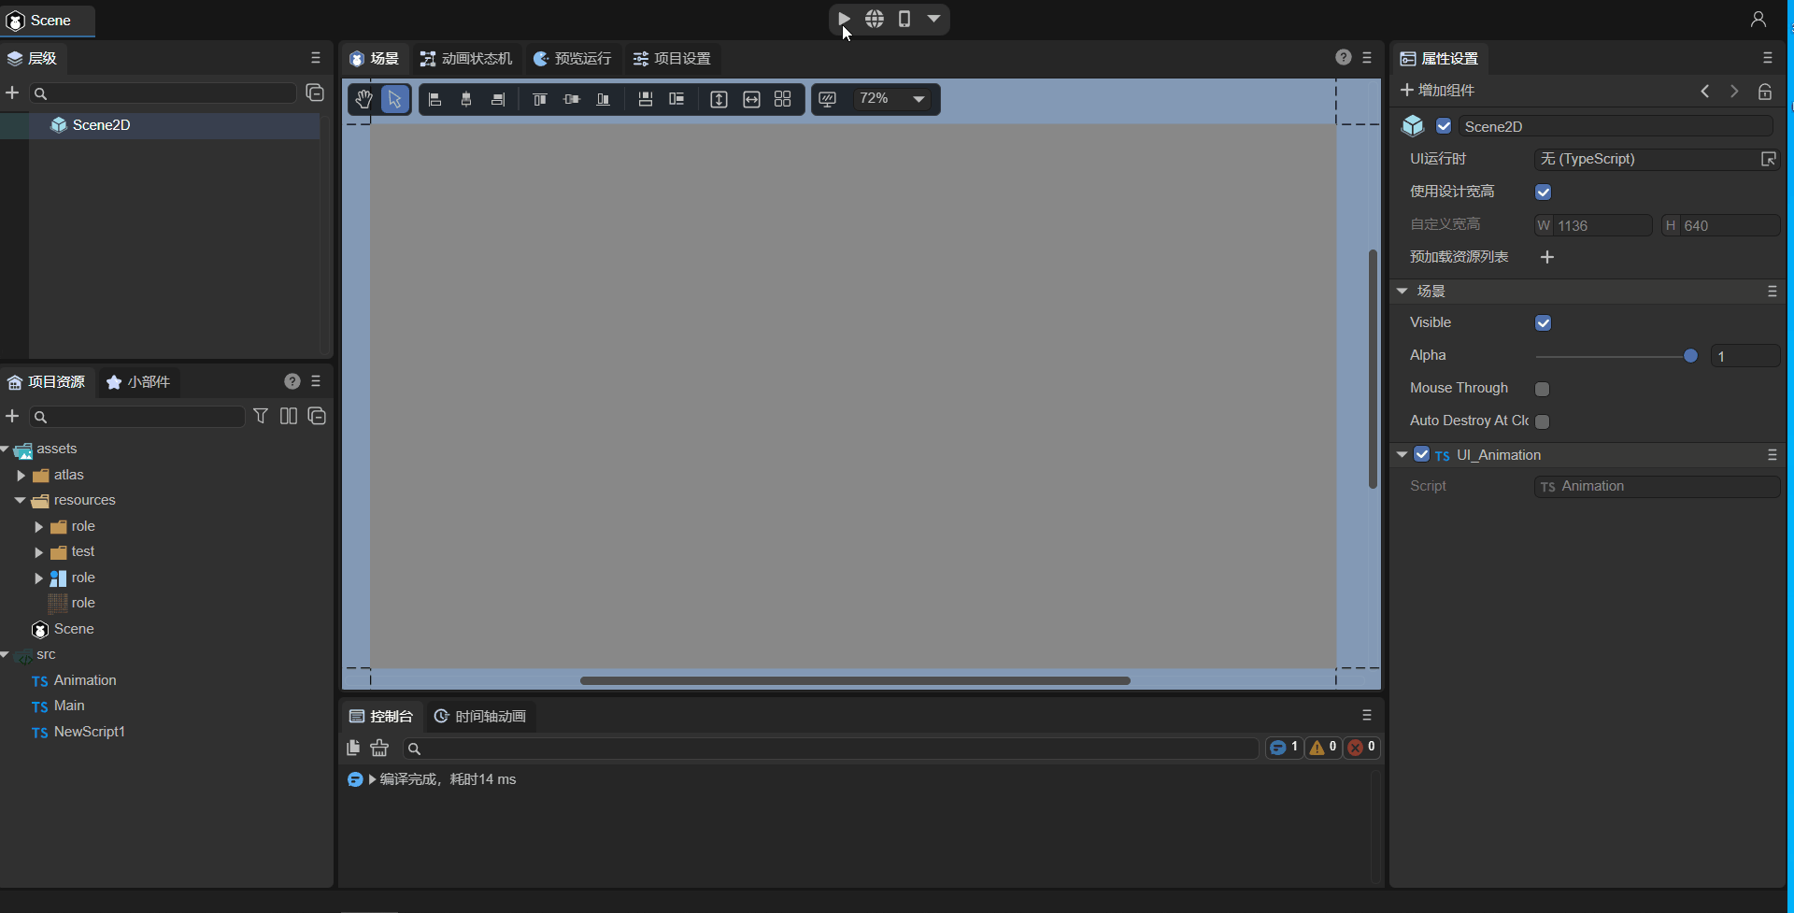Select the arrow selection tool
Image resolution: width=1794 pixels, height=913 pixels.
[x=395, y=99]
